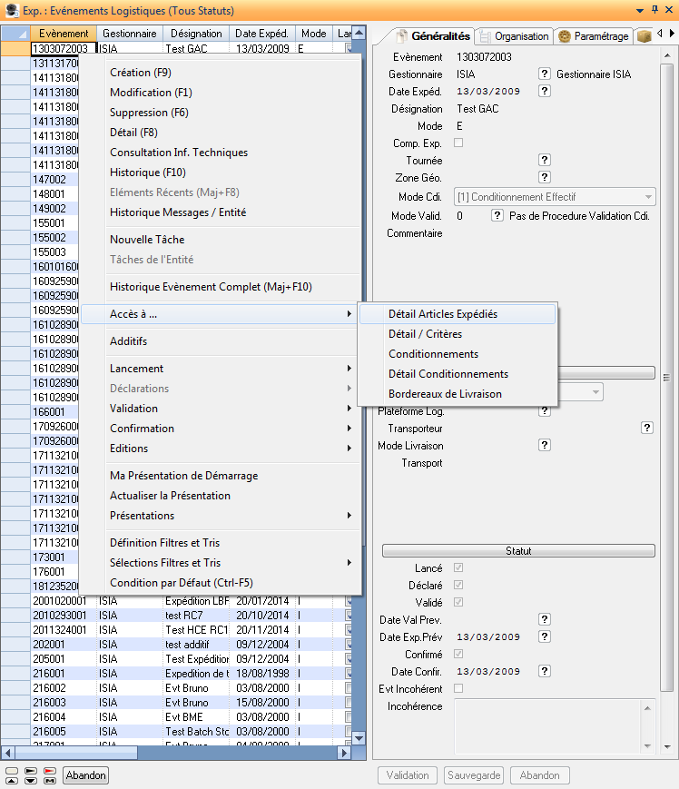Toggle the Confirmé checkbox
The height and width of the screenshot is (789, 679).
(x=458, y=654)
